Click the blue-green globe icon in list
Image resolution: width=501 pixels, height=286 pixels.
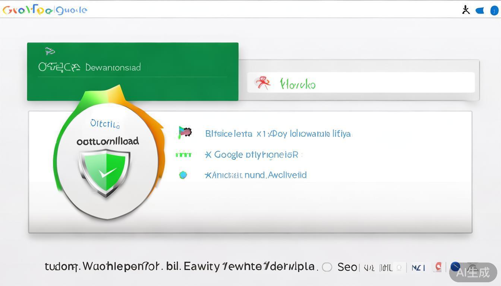click(x=183, y=175)
